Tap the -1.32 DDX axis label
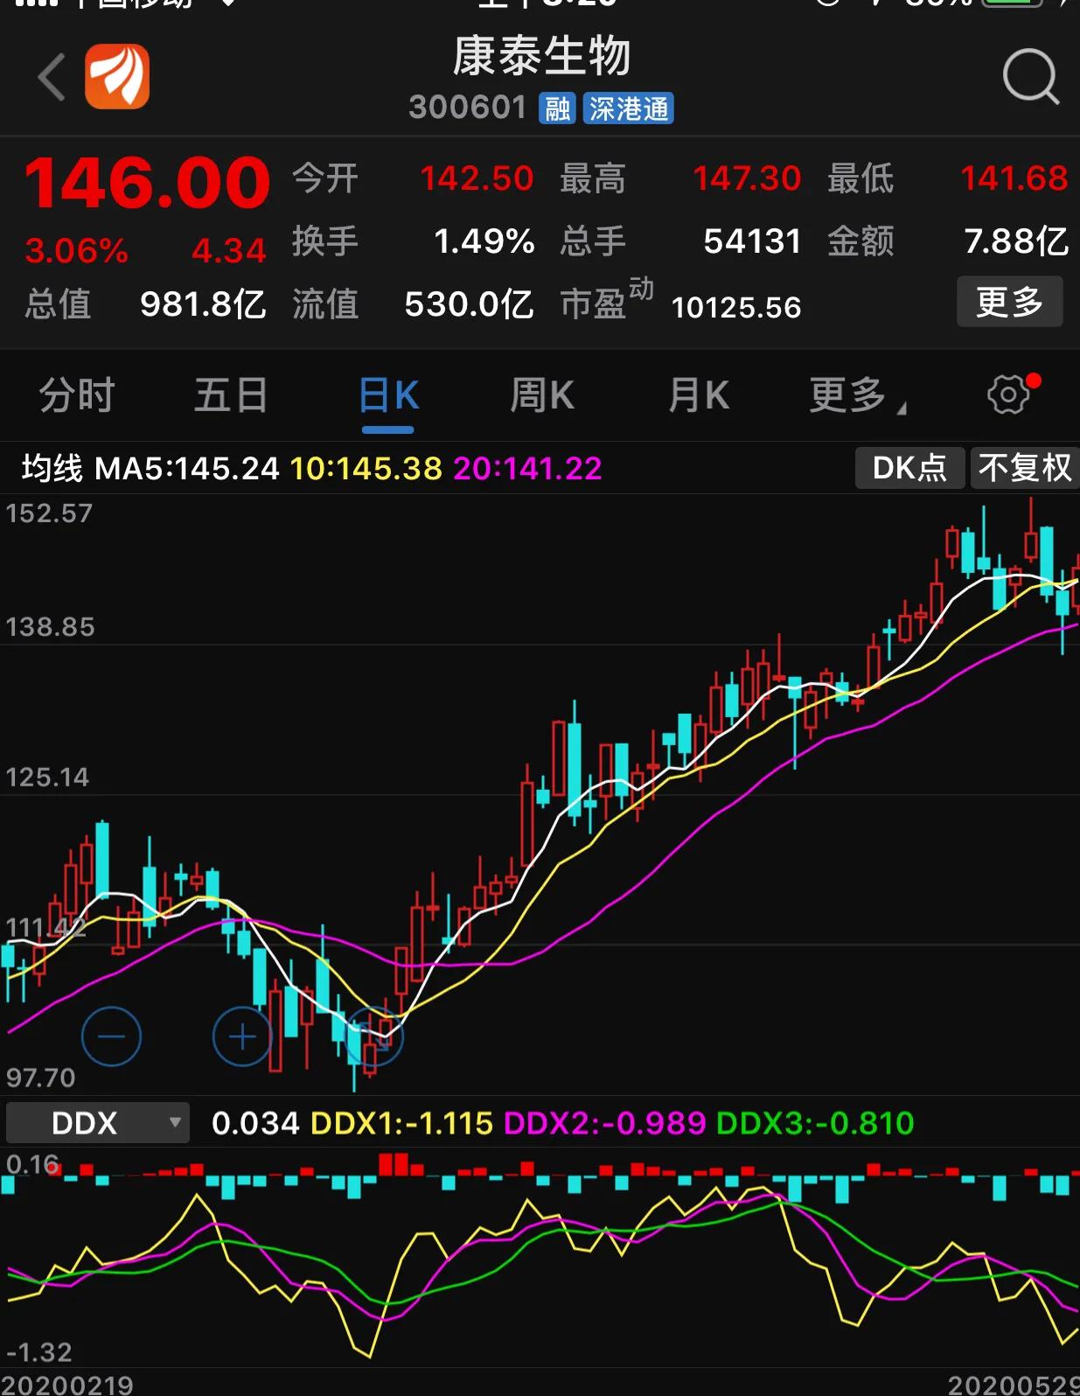 point(39,1353)
